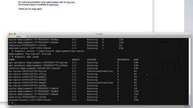This screenshot has height=108, width=193.
Task: Click the 'kubectl get pods' command
Action: (x=27, y=57)
